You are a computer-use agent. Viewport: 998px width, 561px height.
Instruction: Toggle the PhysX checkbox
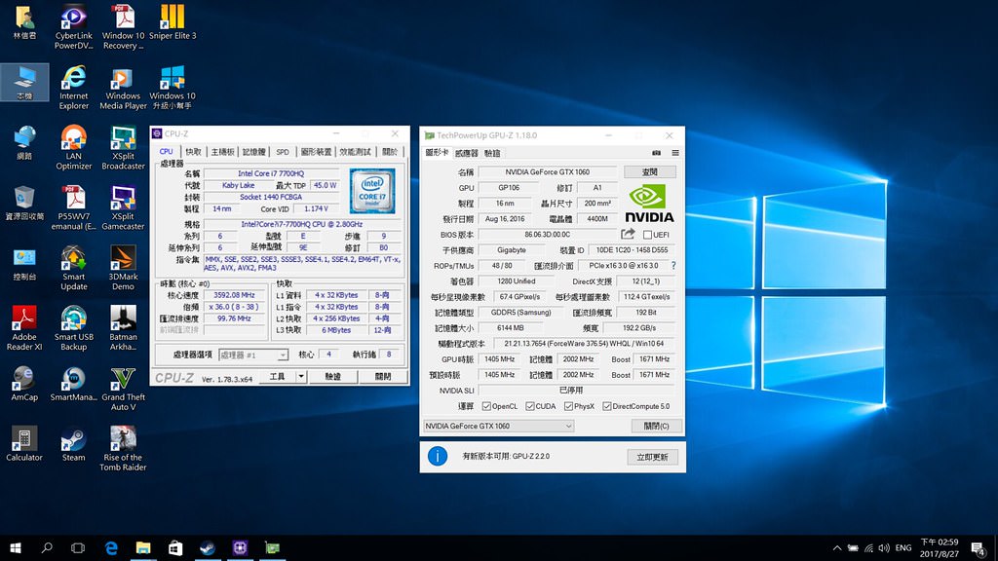pyautogui.click(x=568, y=406)
